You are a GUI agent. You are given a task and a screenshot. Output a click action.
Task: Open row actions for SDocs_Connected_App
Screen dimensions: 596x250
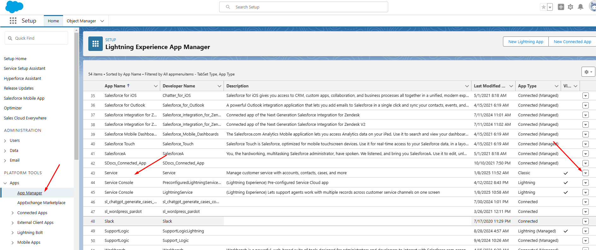click(x=586, y=163)
